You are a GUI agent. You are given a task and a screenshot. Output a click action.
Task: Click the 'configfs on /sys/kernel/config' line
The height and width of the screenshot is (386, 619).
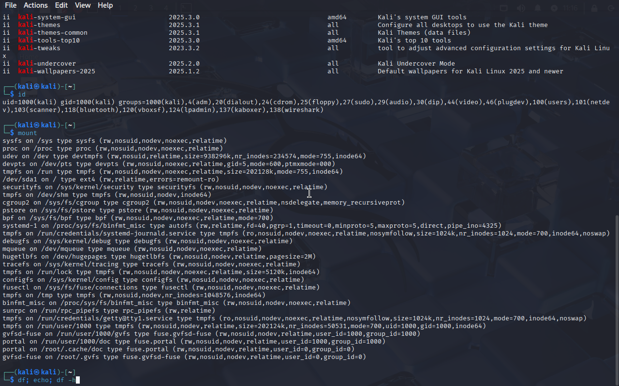(x=153, y=280)
